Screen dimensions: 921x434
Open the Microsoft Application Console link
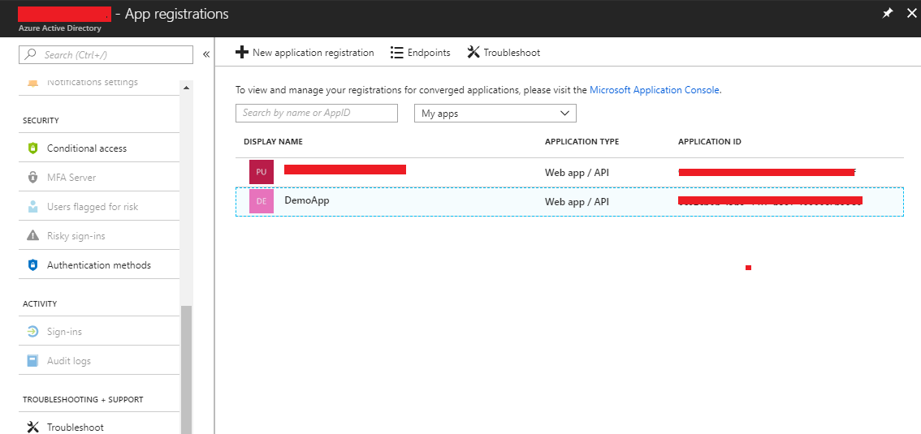pos(654,90)
